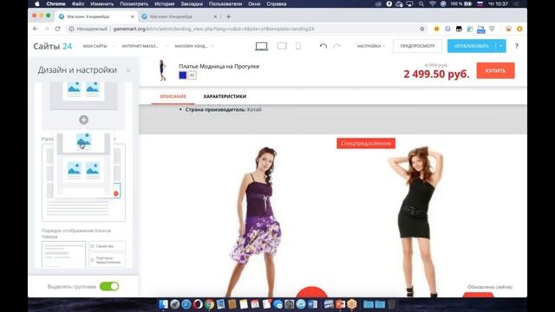Open the Trash in the Dock

[x=391, y=304]
